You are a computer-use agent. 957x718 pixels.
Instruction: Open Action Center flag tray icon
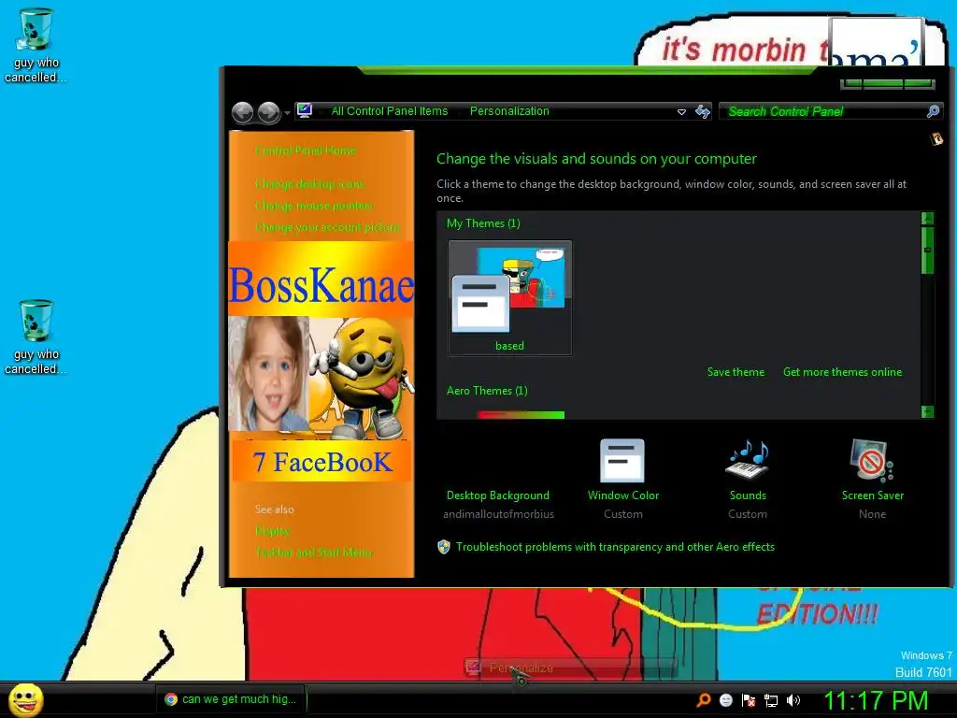point(749,700)
